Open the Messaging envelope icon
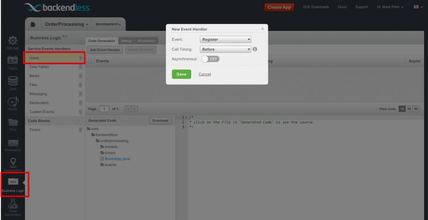Image resolution: width=428 pixels, height=220 pixels. pos(13,143)
